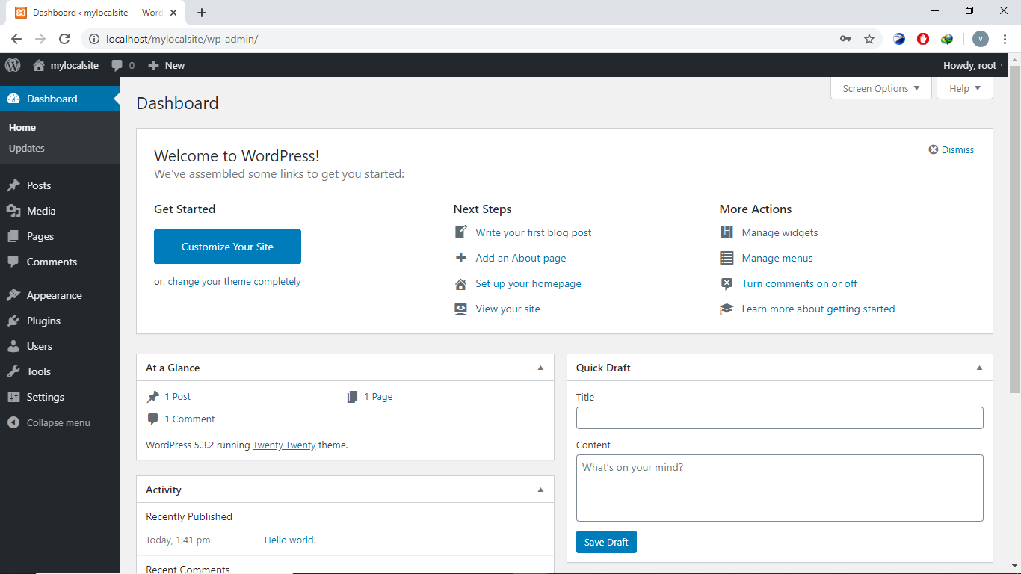Click the Write your first blog post link

534,232
